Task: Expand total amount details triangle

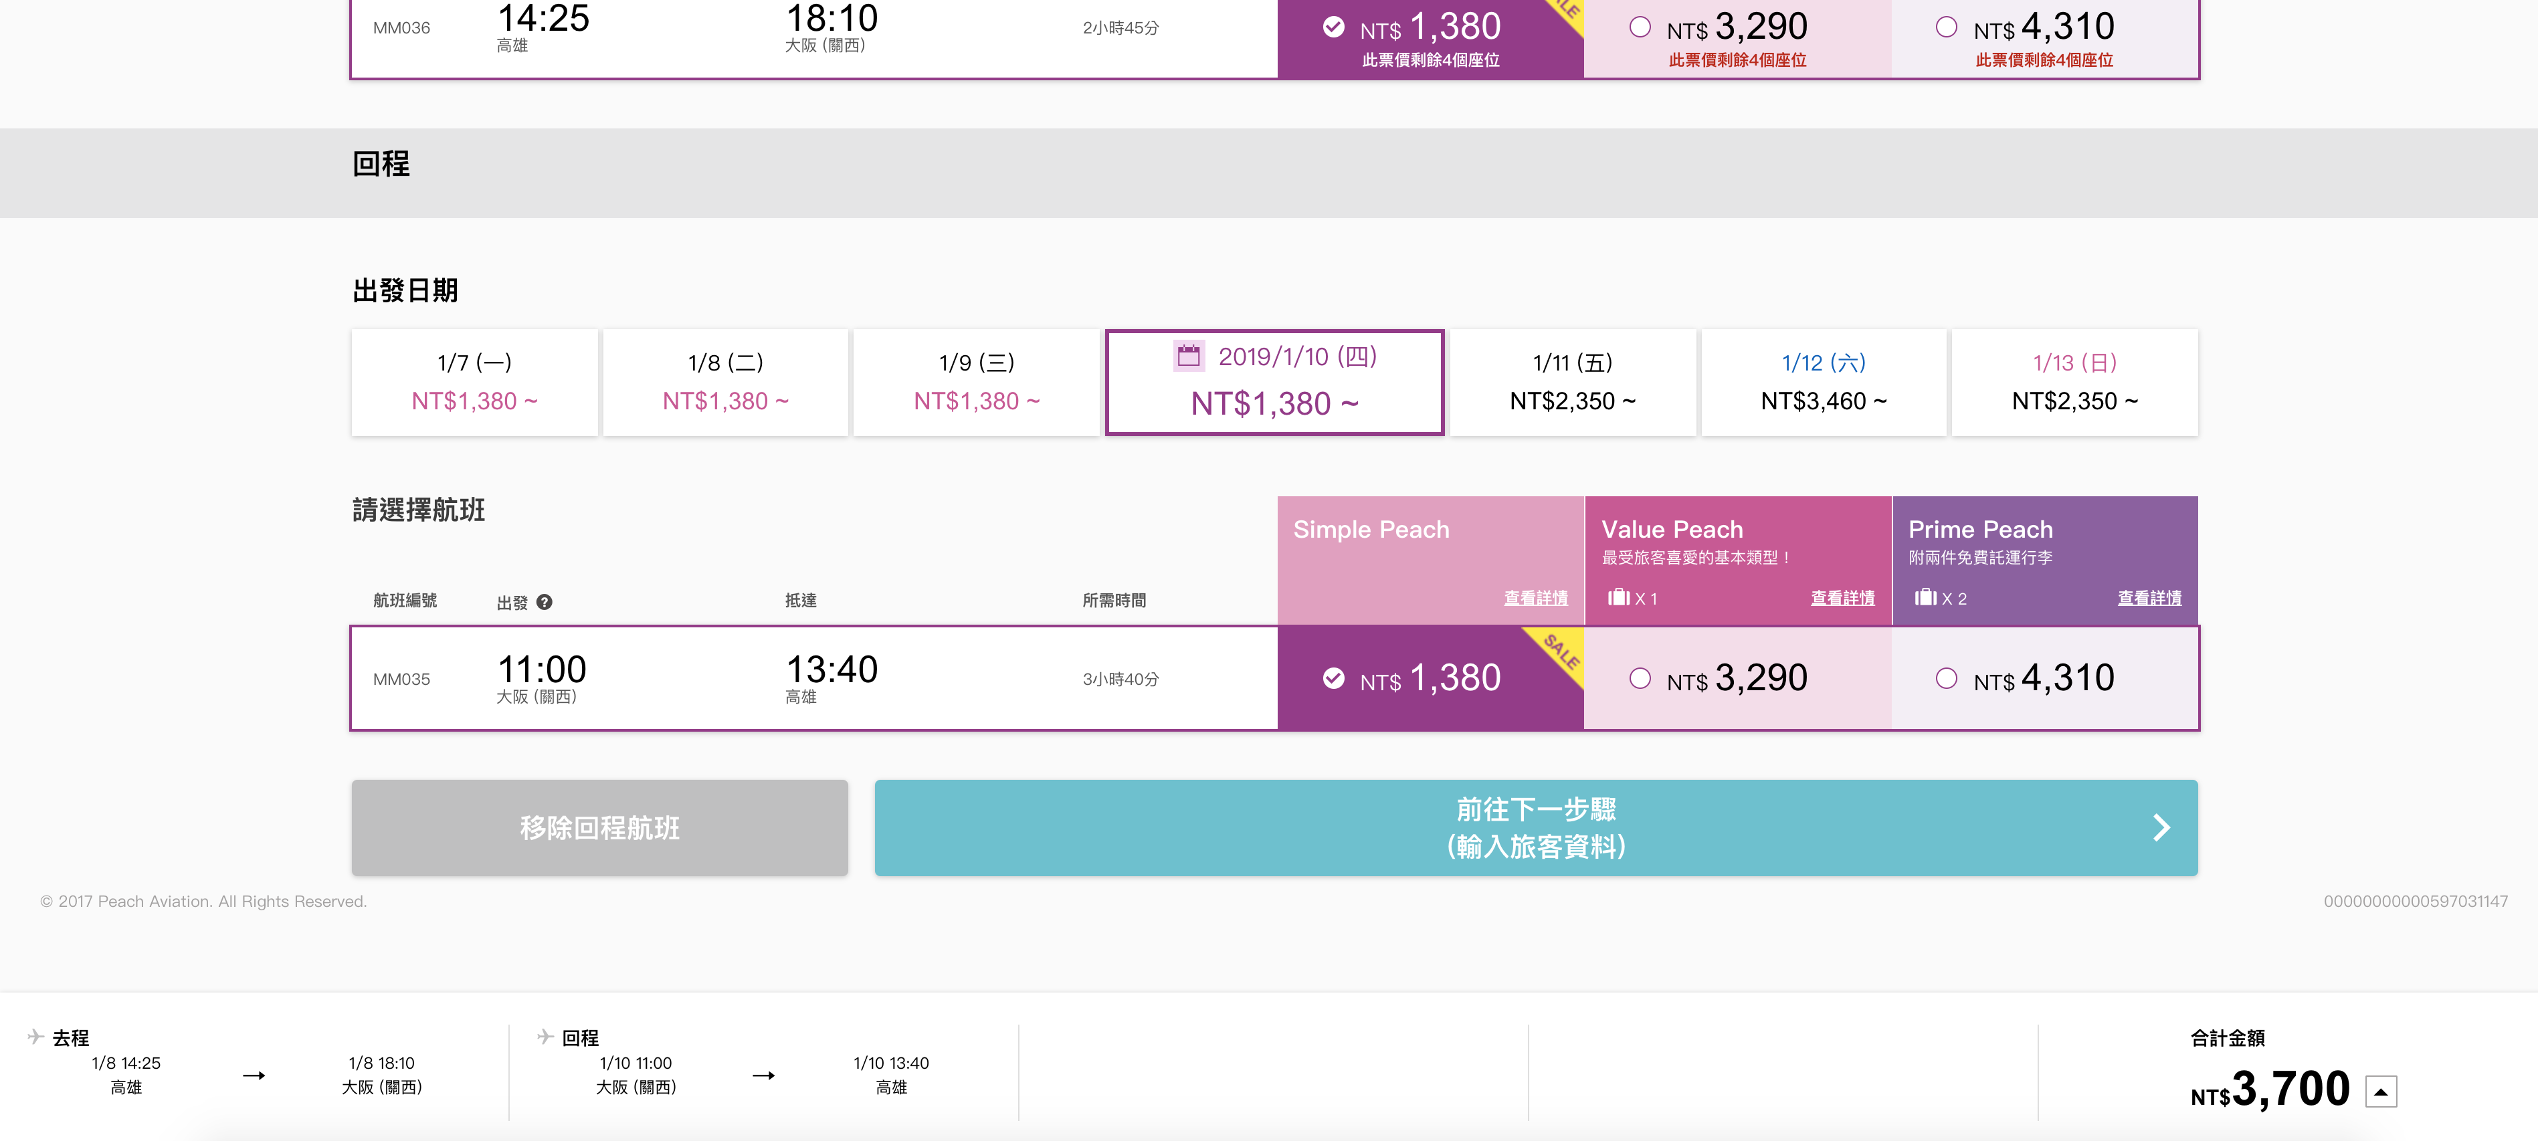Action: [x=2380, y=1092]
